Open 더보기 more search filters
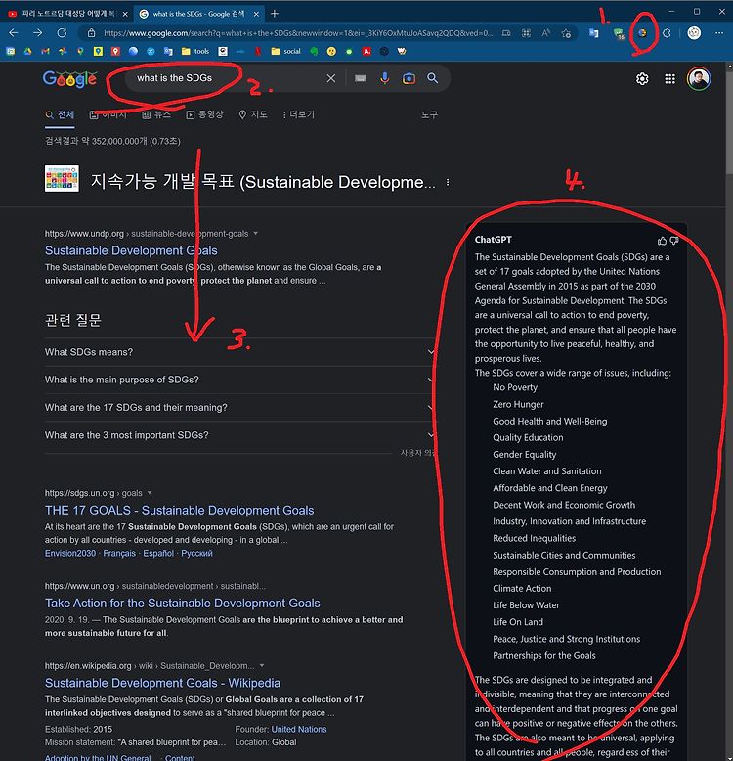Screen dimensions: 733x761 (x=298, y=114)
